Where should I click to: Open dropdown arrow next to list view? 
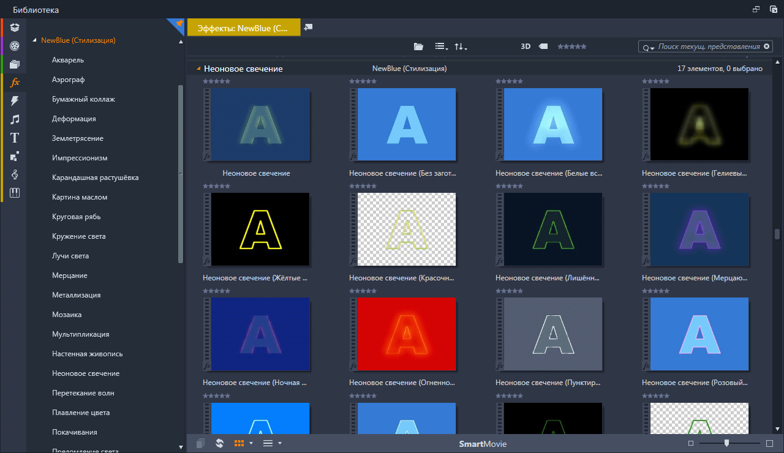click(x=280, y=443)
